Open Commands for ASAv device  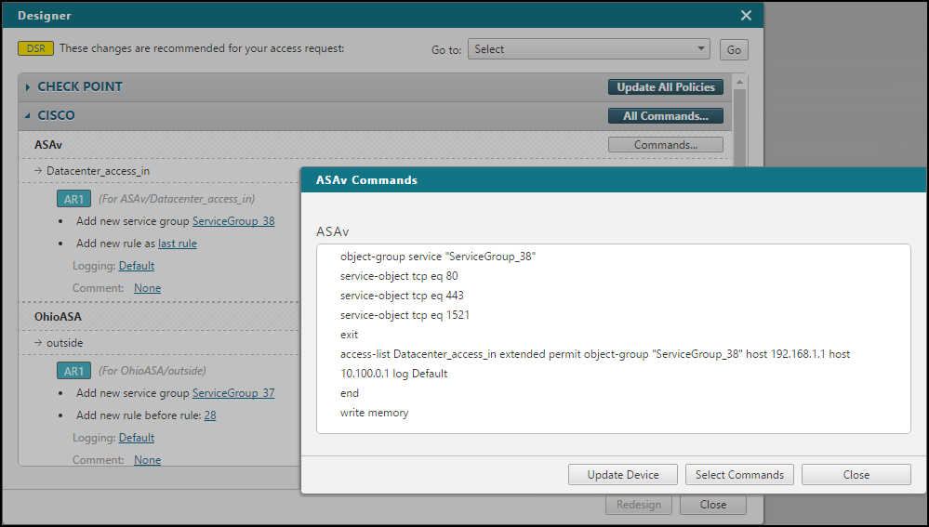click(665, 145)
